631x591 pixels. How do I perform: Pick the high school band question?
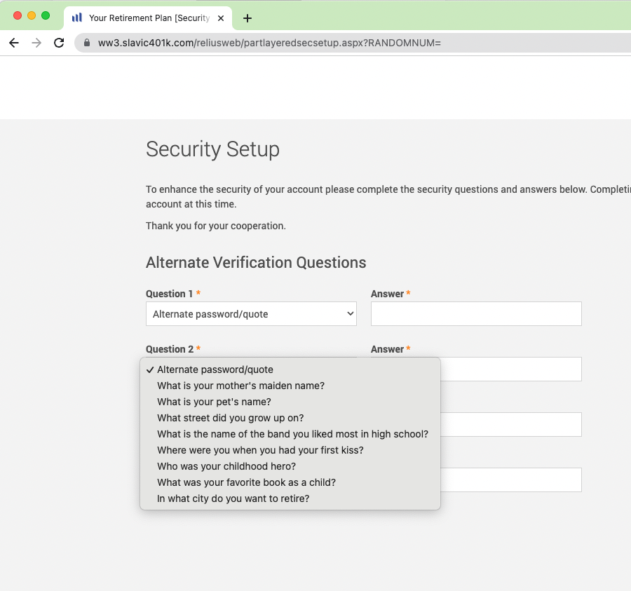[290, 434]
